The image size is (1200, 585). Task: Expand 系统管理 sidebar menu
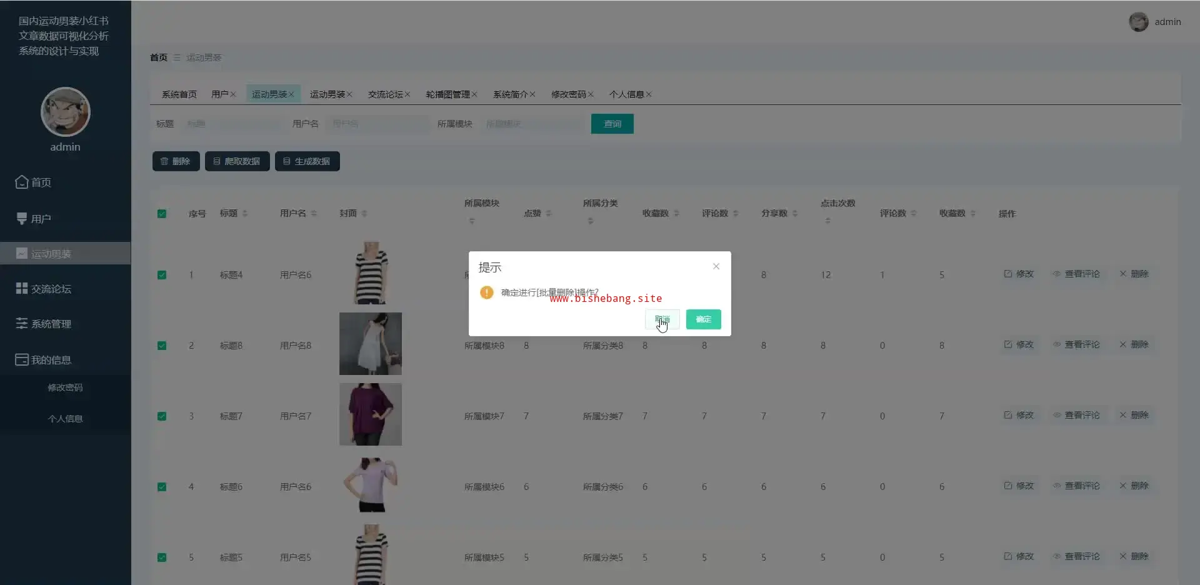(x=44, y=324)
